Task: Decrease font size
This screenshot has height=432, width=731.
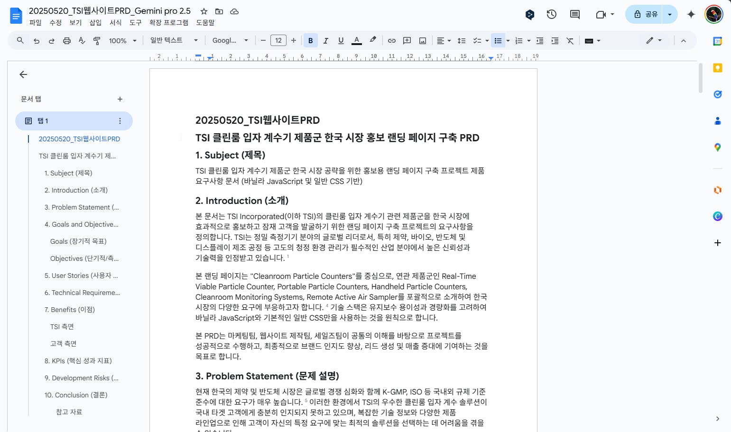Action: click(x=263, y=41)
